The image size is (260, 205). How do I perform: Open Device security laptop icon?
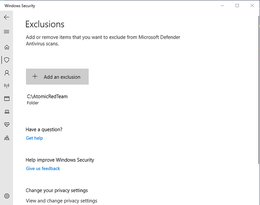(6, 112)
